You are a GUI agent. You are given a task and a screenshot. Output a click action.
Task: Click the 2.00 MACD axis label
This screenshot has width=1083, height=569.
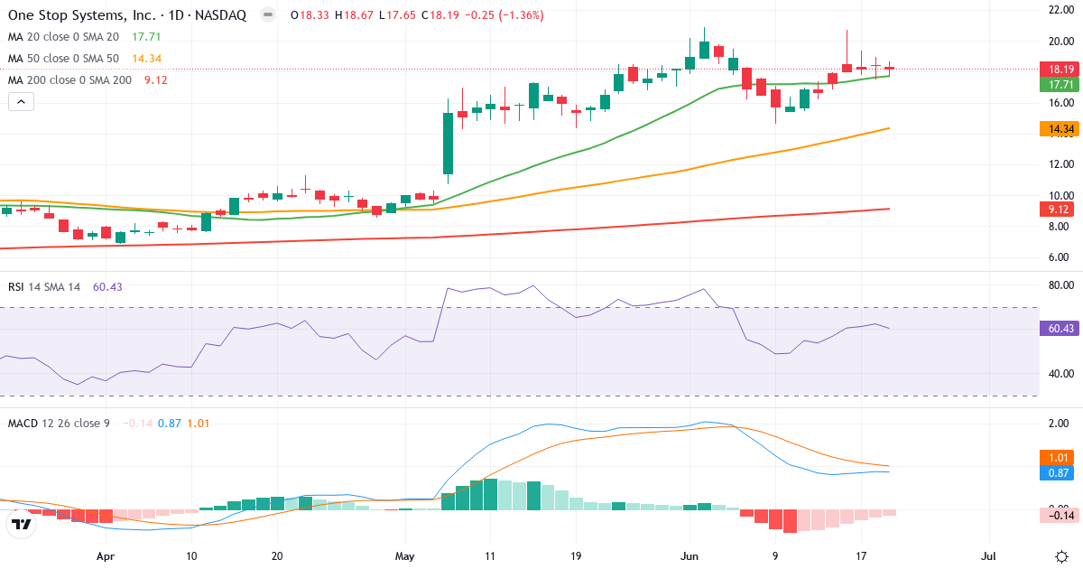point(1060,424)
